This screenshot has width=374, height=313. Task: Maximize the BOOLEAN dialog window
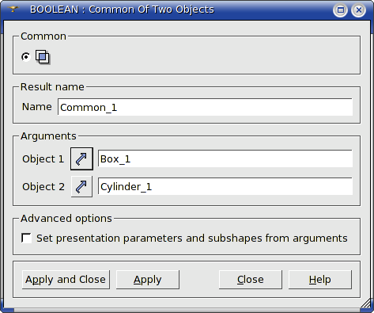coord(341,10)
